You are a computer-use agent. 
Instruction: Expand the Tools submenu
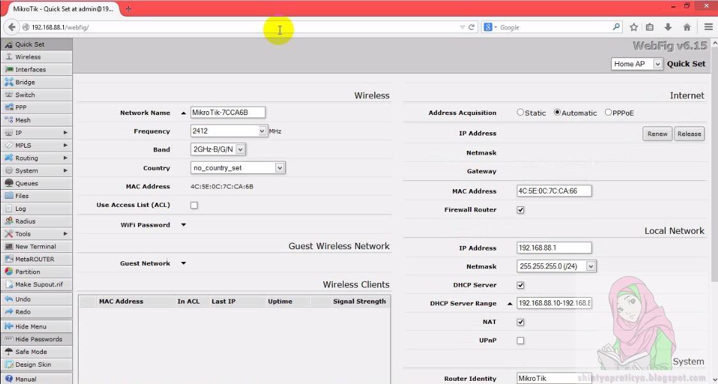coord(36,234)
